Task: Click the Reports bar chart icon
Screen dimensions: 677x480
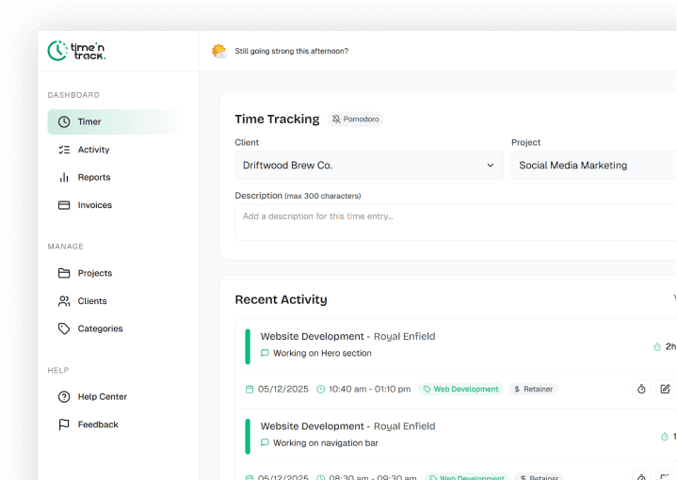Action: pyautogui.click(x=64, y=177)
